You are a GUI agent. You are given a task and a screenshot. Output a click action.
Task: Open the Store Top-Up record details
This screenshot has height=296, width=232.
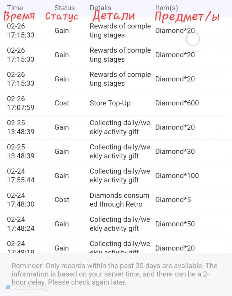(110, 103)
